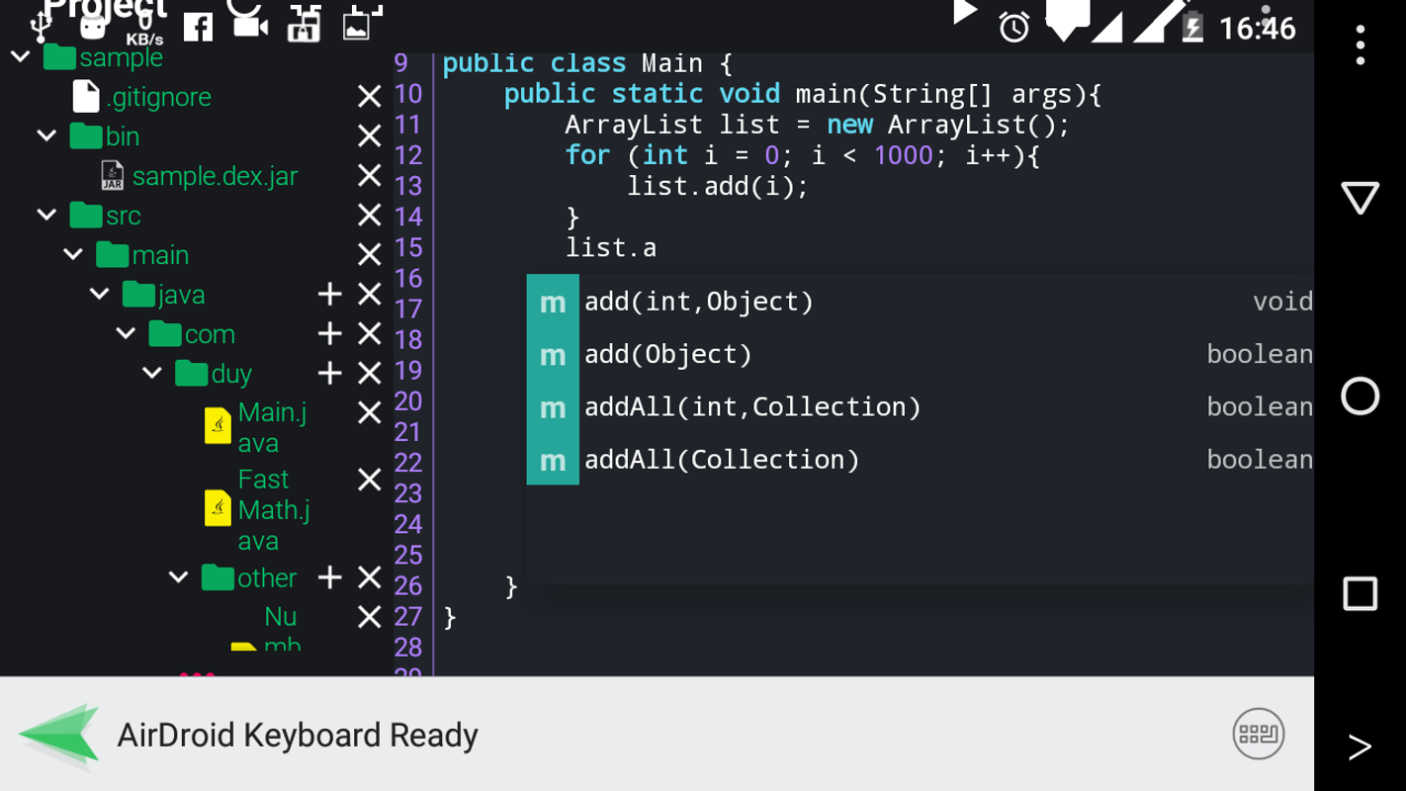Tap the Android home circle button
This screenshot has height=791, width=1406.
click(1360, 395)
